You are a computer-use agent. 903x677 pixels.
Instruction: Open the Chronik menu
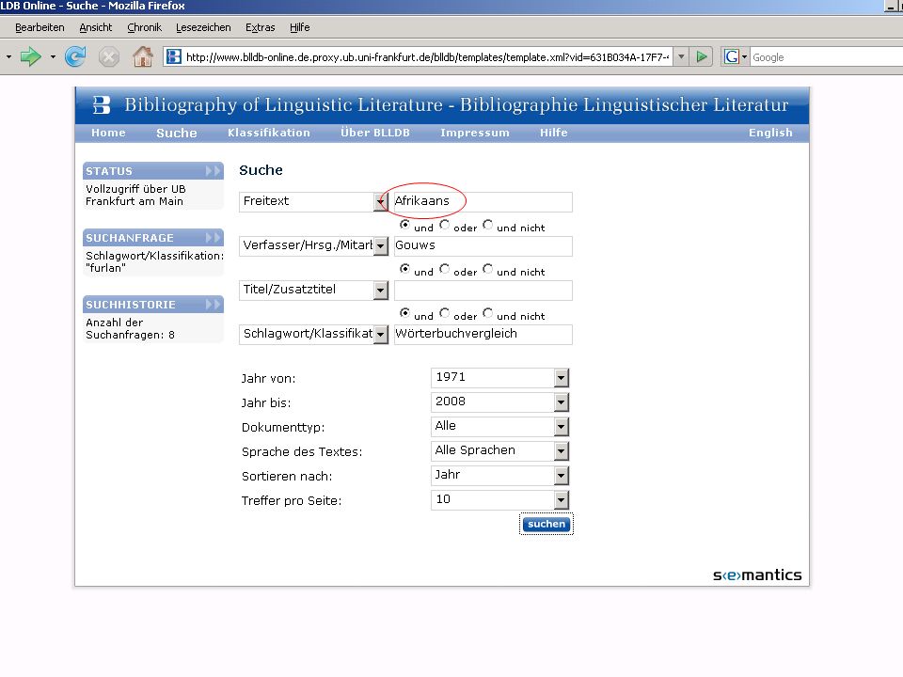pyautogui.click(x=144, y=27)
